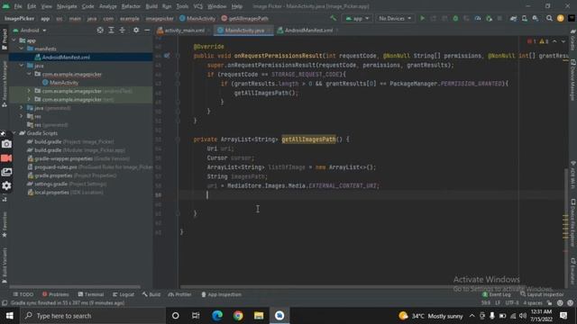The width and height of the screenshot is (577, 324).
Task: Click the Windows search box
Action: tap(93, 316)
